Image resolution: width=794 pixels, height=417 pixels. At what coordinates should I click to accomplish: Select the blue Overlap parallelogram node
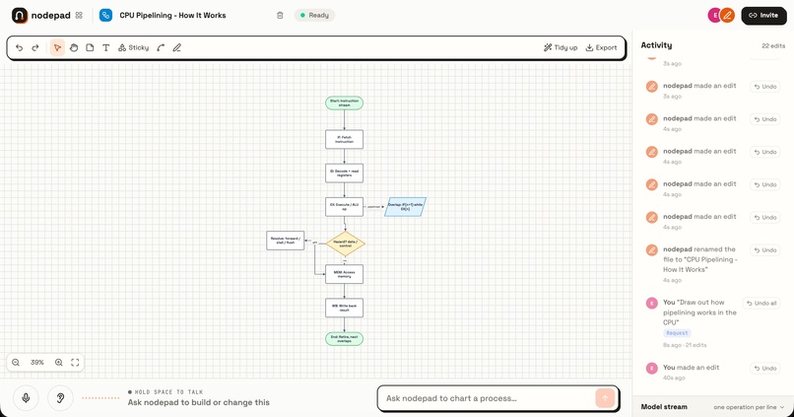[x=405, y=207]
